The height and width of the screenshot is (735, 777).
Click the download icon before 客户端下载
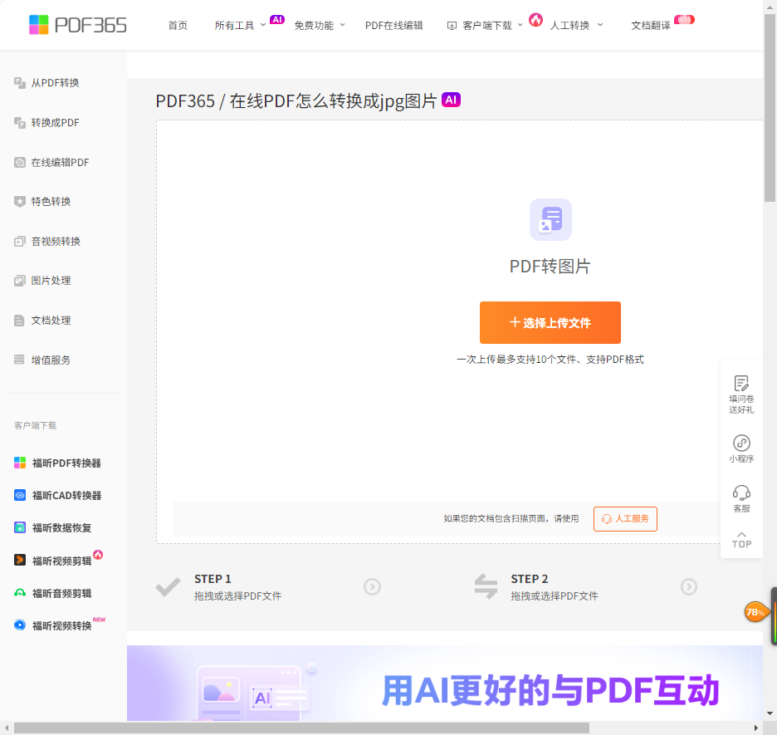pos(452,25)
